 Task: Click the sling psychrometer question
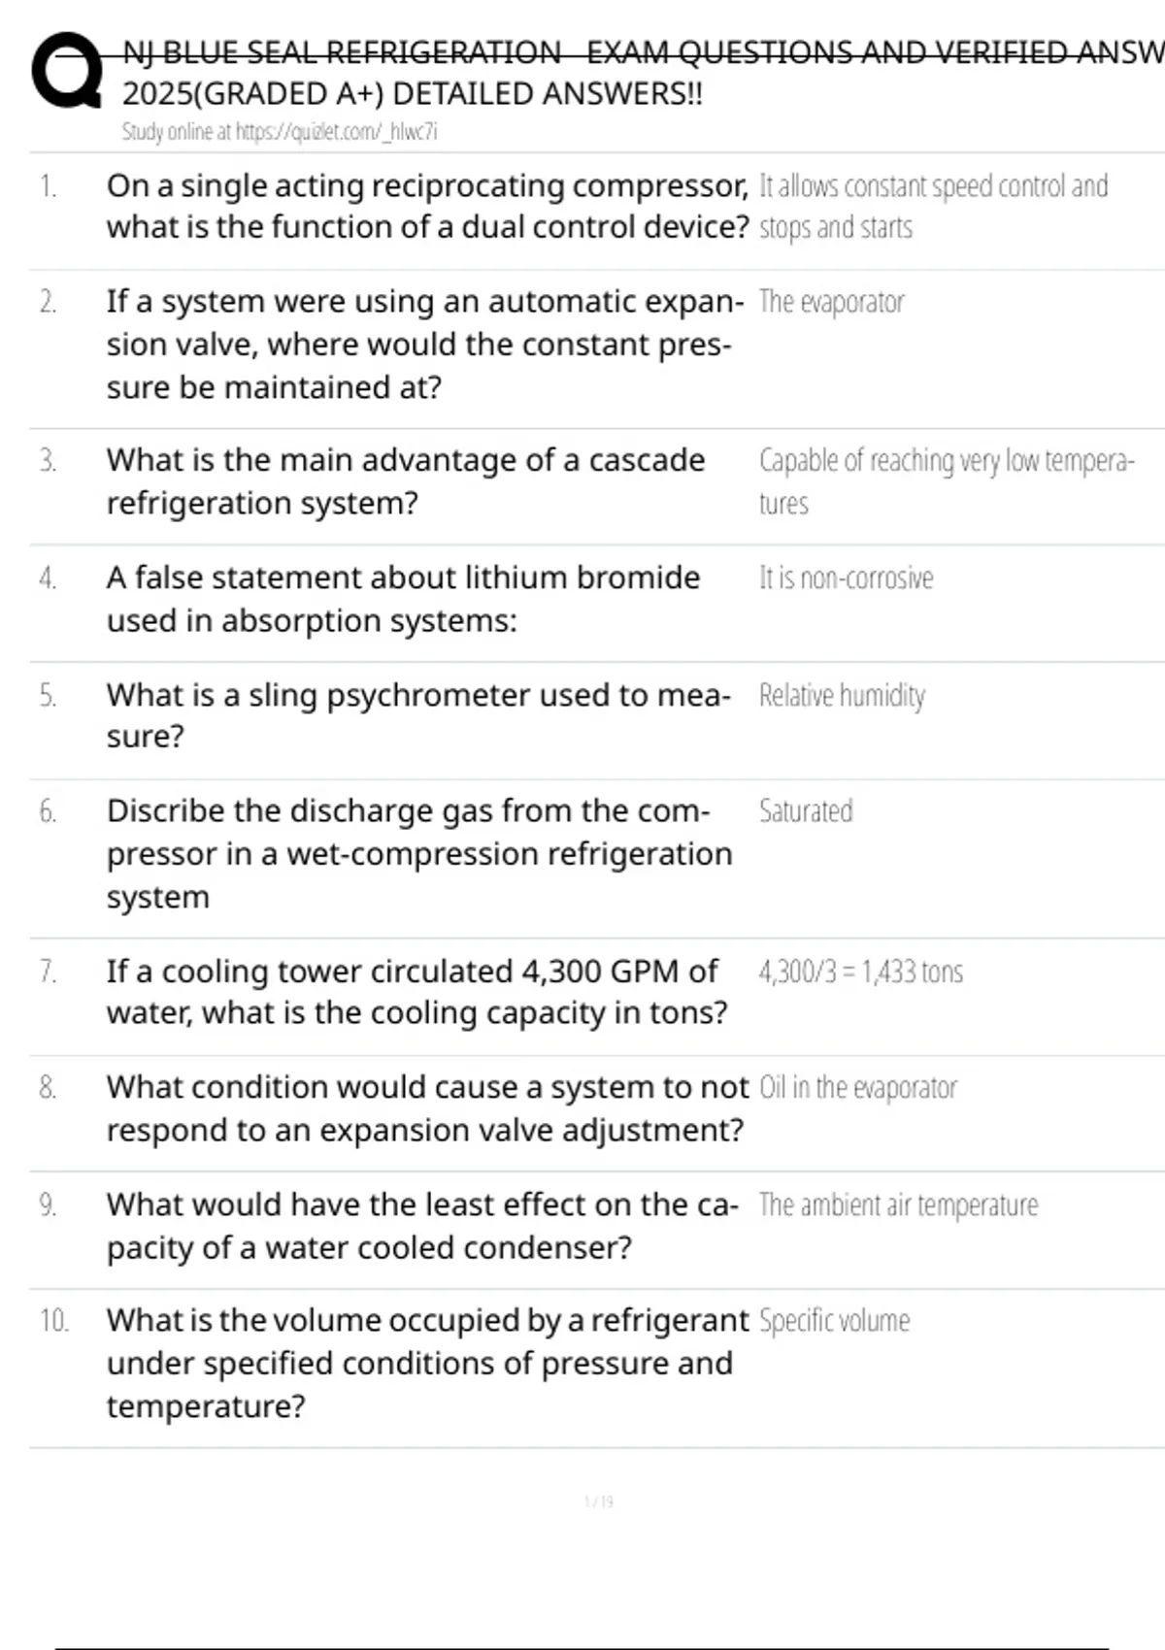417,715
